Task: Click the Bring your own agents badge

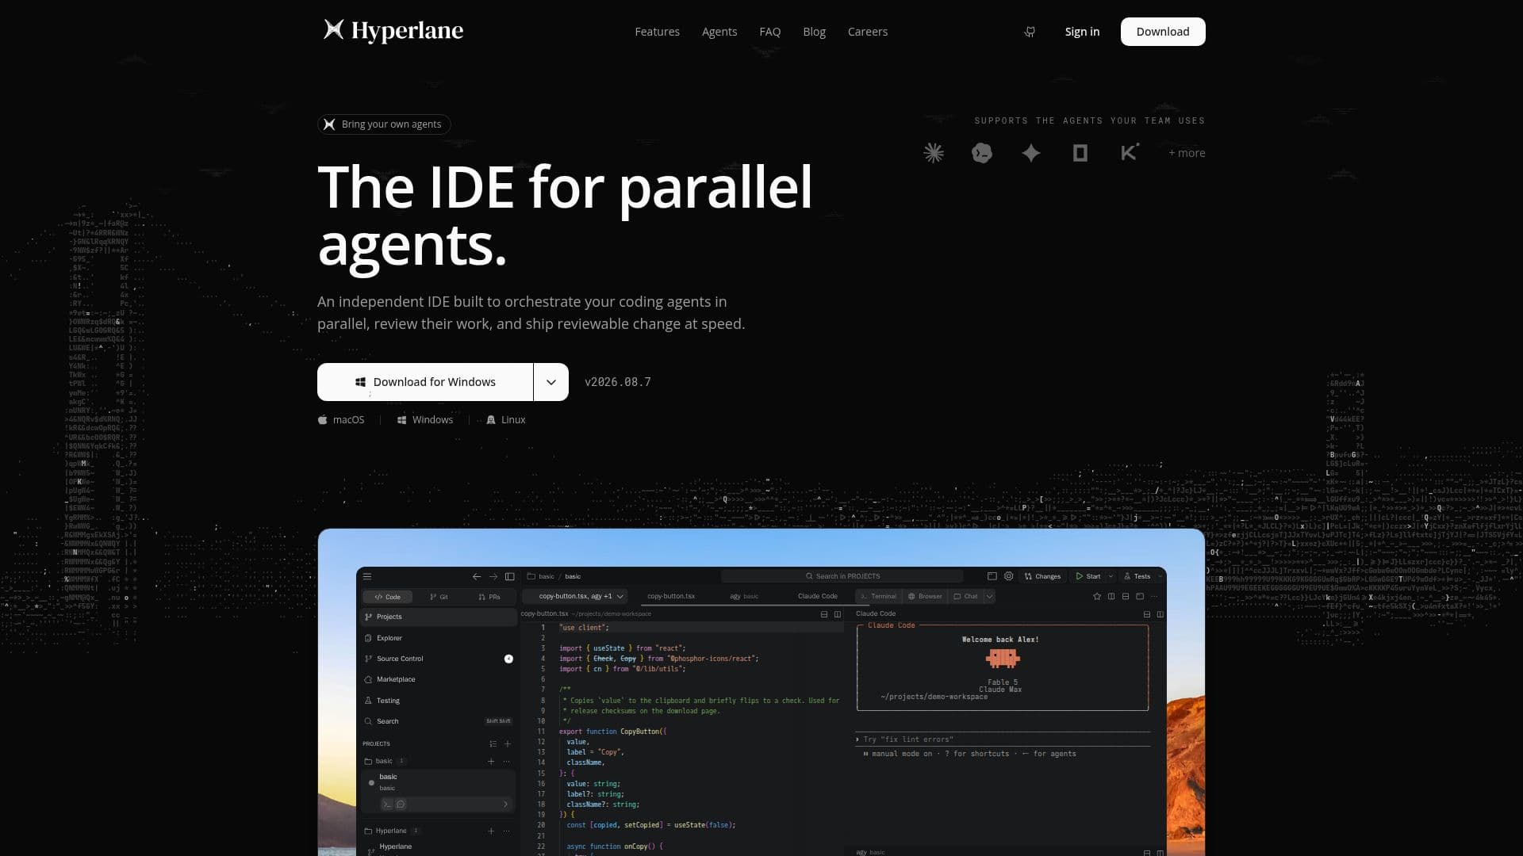Action: point(384,124)
